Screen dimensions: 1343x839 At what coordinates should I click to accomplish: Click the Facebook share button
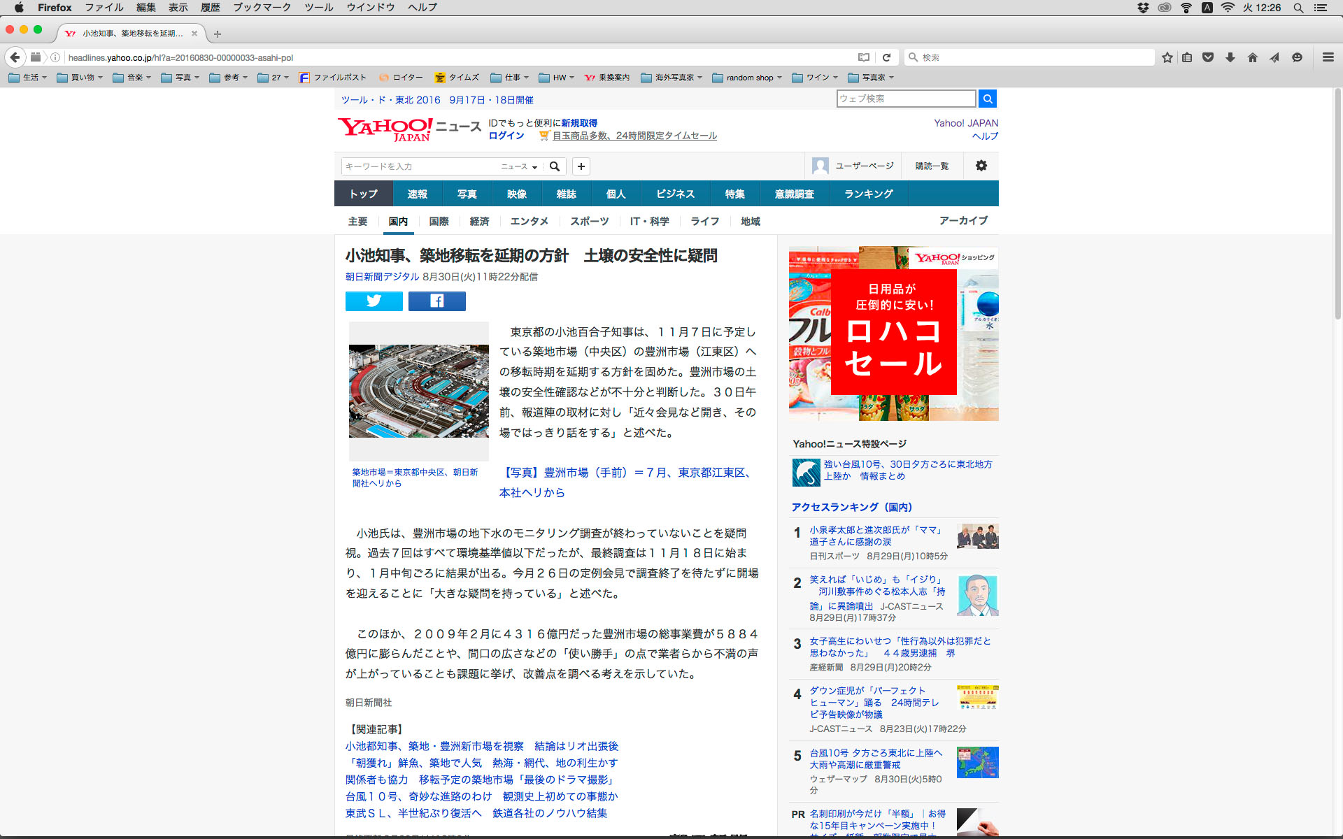point(436,301)
